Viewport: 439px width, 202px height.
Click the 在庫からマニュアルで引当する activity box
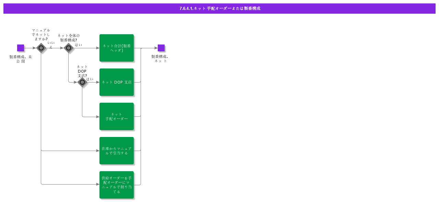pos(117,150)
